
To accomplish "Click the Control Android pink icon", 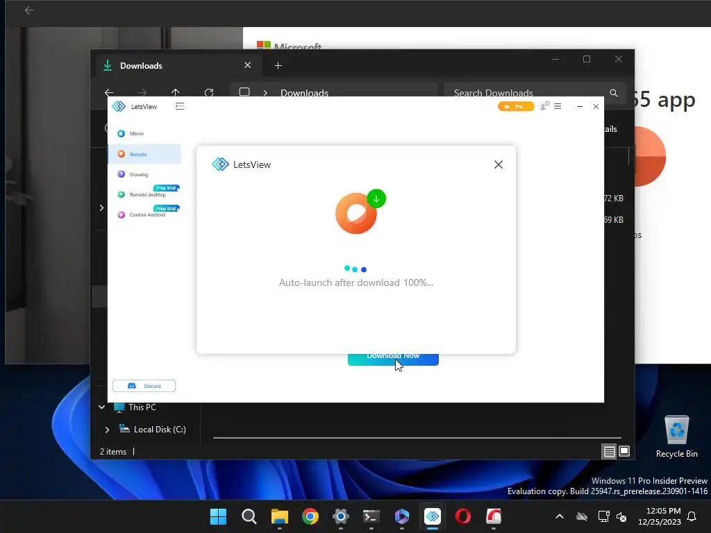I will (121, 215).
